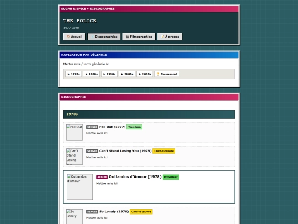Click the notepad icon on À propos
The height and width of the screenshot is (224, 298).
click(x=162, y=37)
